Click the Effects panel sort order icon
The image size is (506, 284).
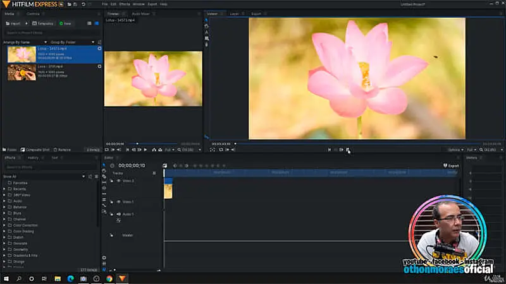point(90,177)
